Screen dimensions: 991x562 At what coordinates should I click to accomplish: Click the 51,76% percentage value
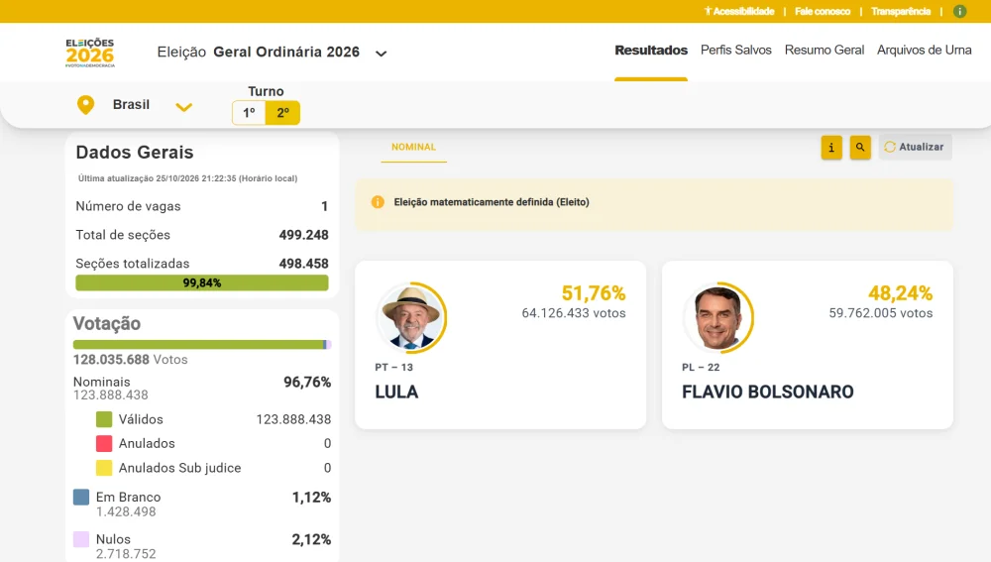tap(594, 293)
